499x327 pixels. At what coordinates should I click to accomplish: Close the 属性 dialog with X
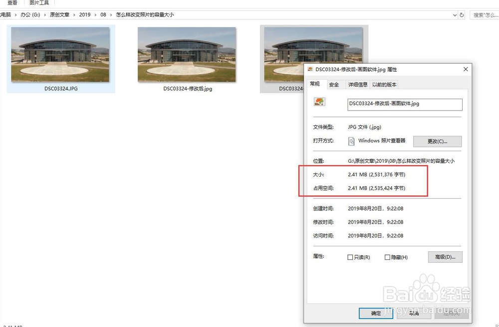click(x=466, y=69)
